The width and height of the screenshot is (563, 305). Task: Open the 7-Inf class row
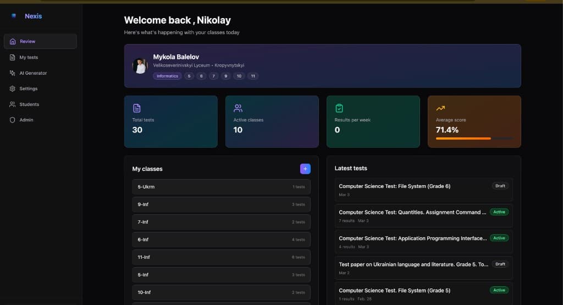[221, 222]
